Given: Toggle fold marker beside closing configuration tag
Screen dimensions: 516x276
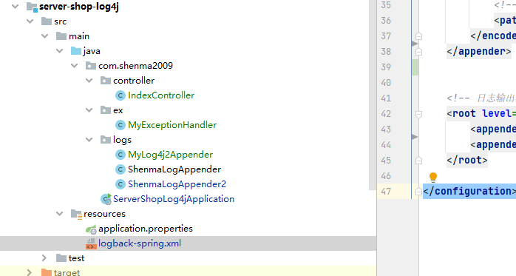Looking at the screenshot, I should point(418,192).
